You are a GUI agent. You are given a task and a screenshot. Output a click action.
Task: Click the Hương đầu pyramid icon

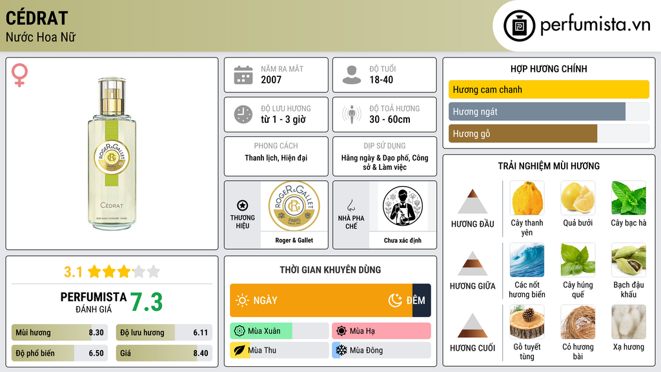[473, 201]
